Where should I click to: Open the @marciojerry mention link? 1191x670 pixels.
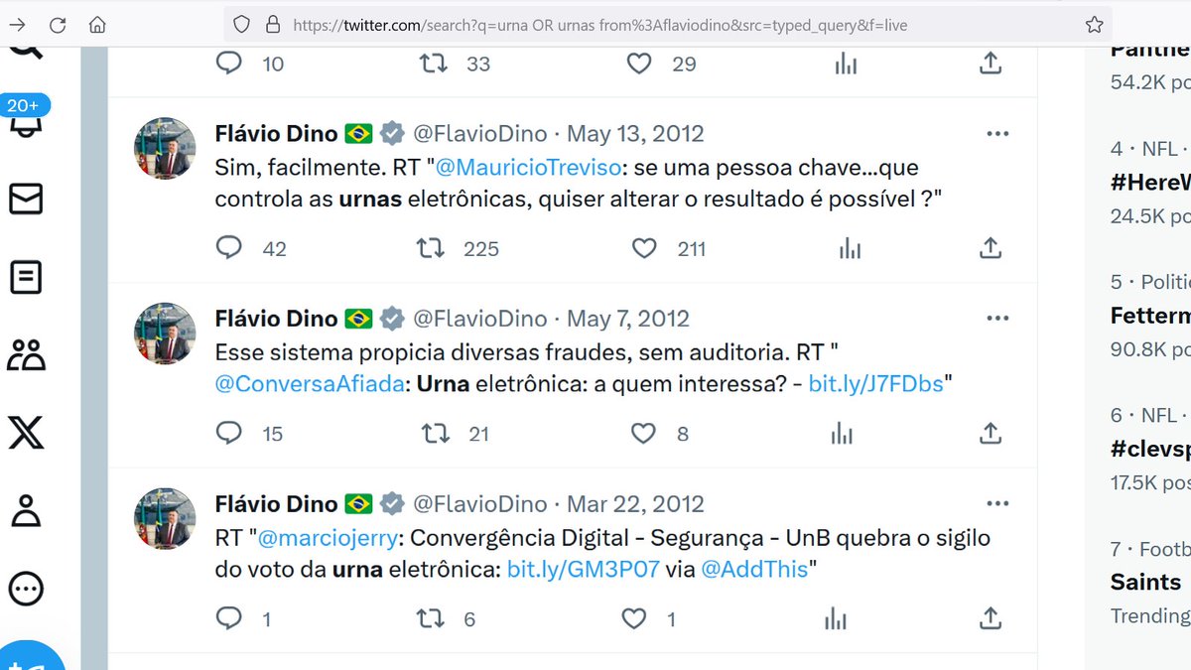(x=330, y=539)
